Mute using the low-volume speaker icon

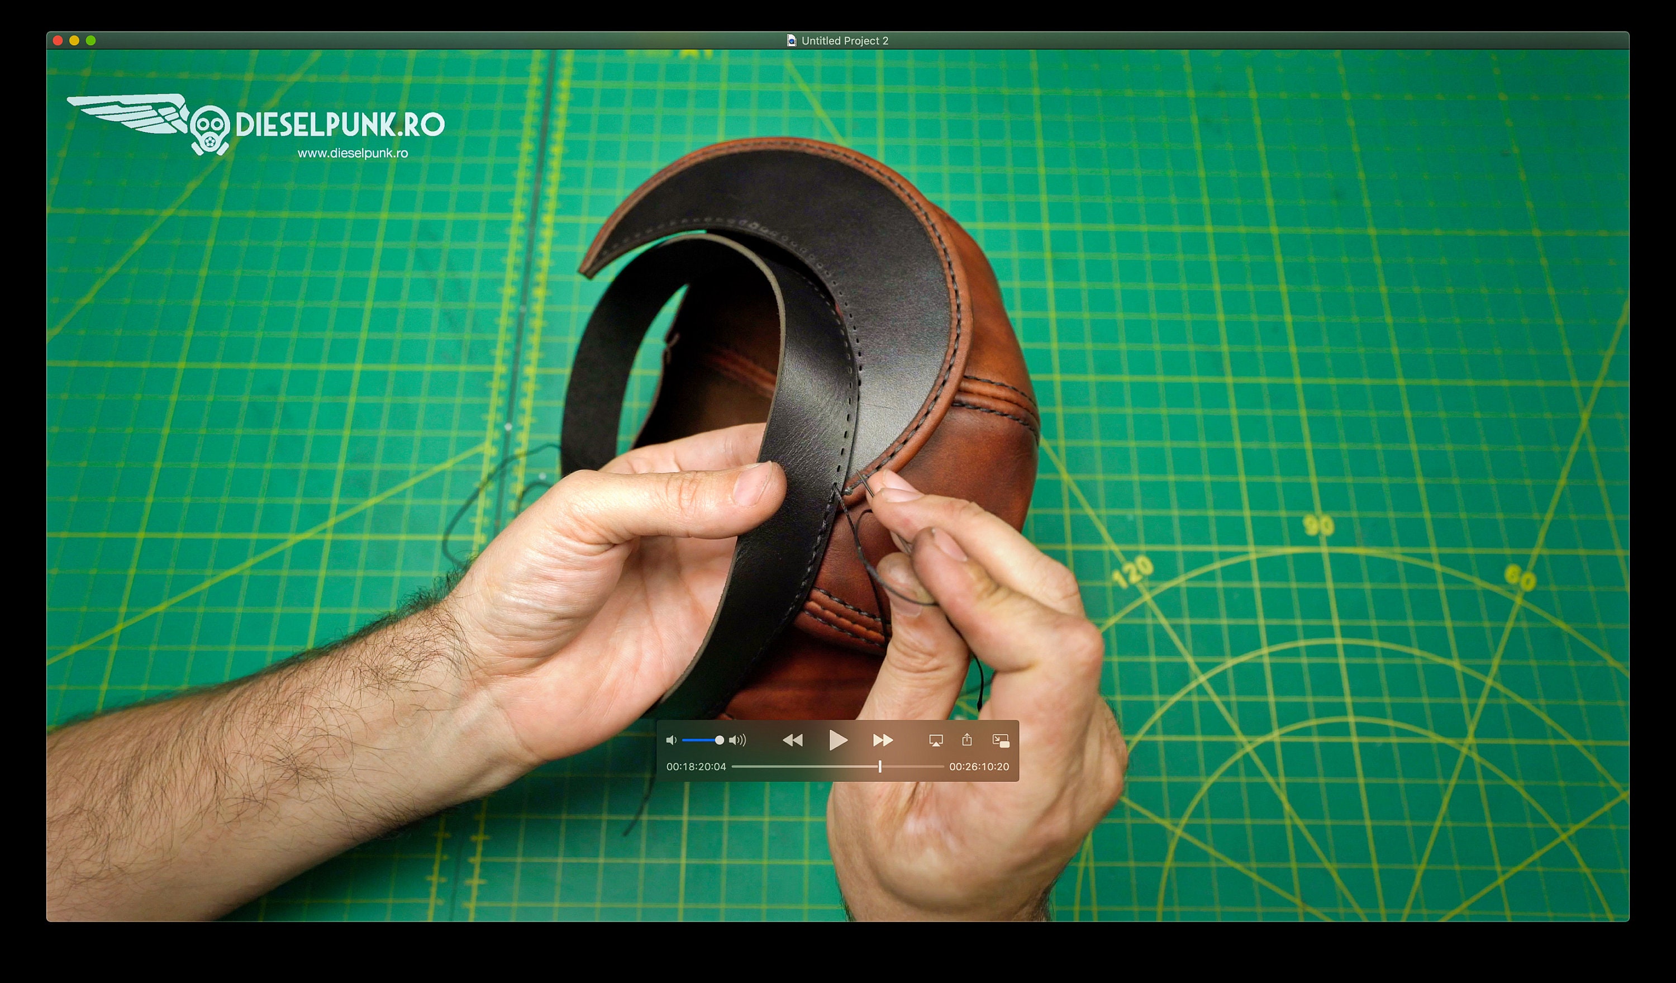(671, 740)
